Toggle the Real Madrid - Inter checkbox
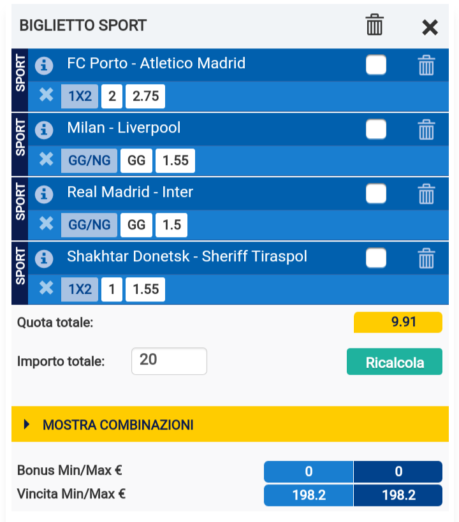 (376, 194)
